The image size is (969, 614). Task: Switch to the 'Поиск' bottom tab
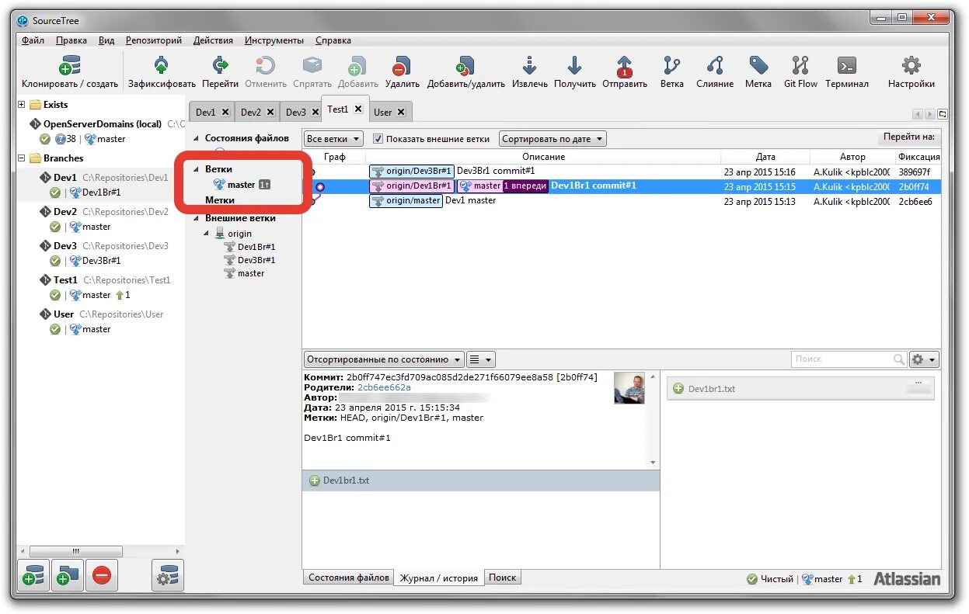pyautogui.click(x=503, y=578)
